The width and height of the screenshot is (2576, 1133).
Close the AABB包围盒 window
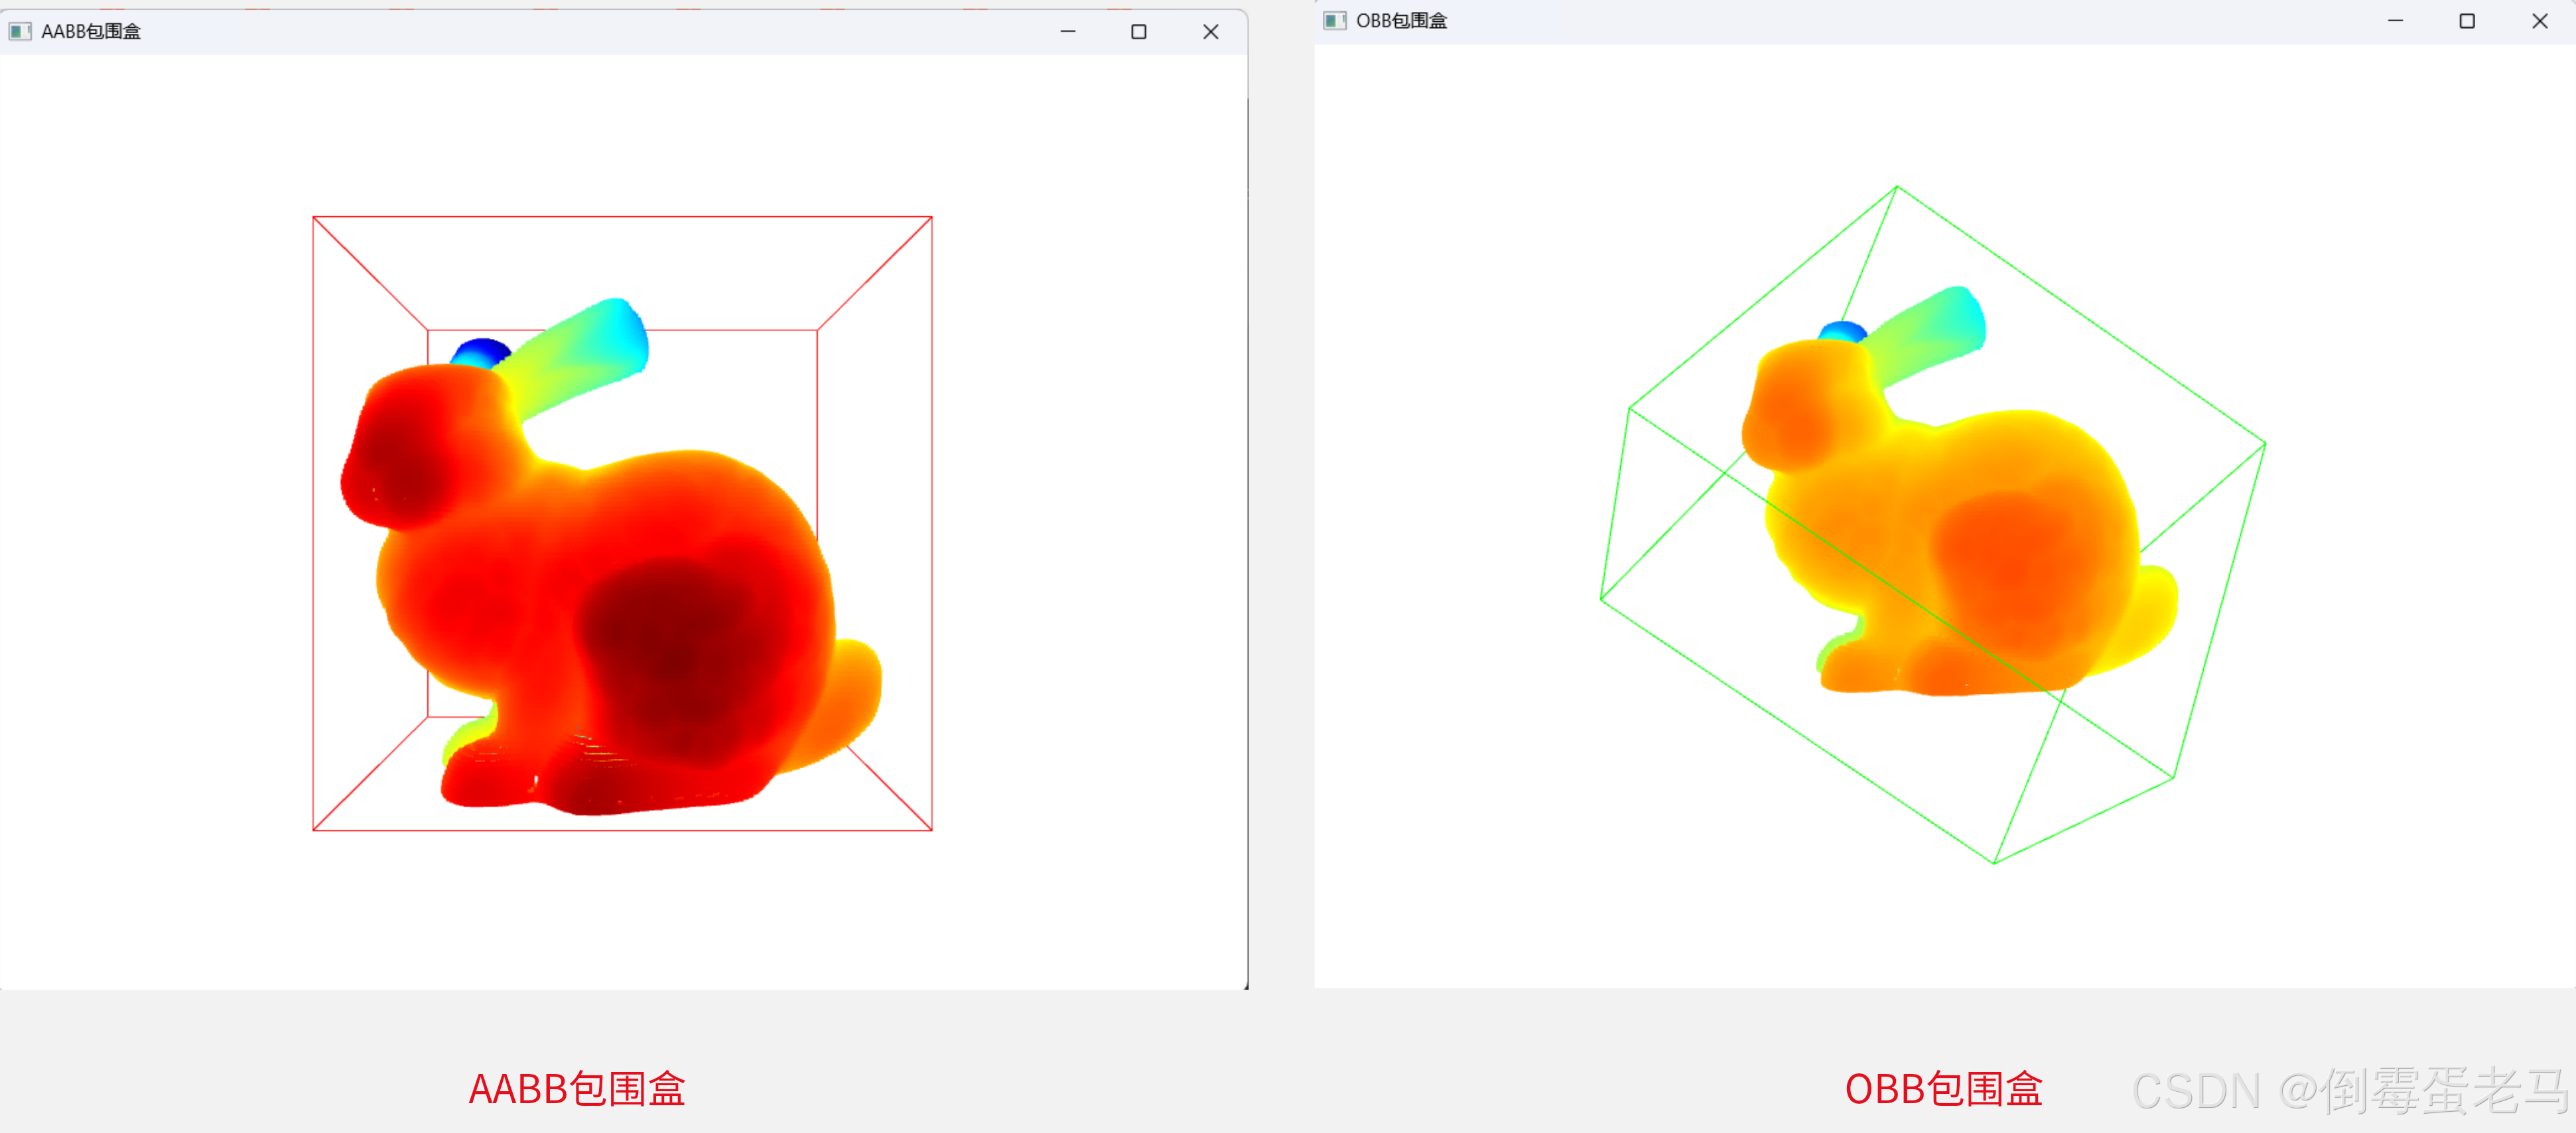click(1210, 31)
